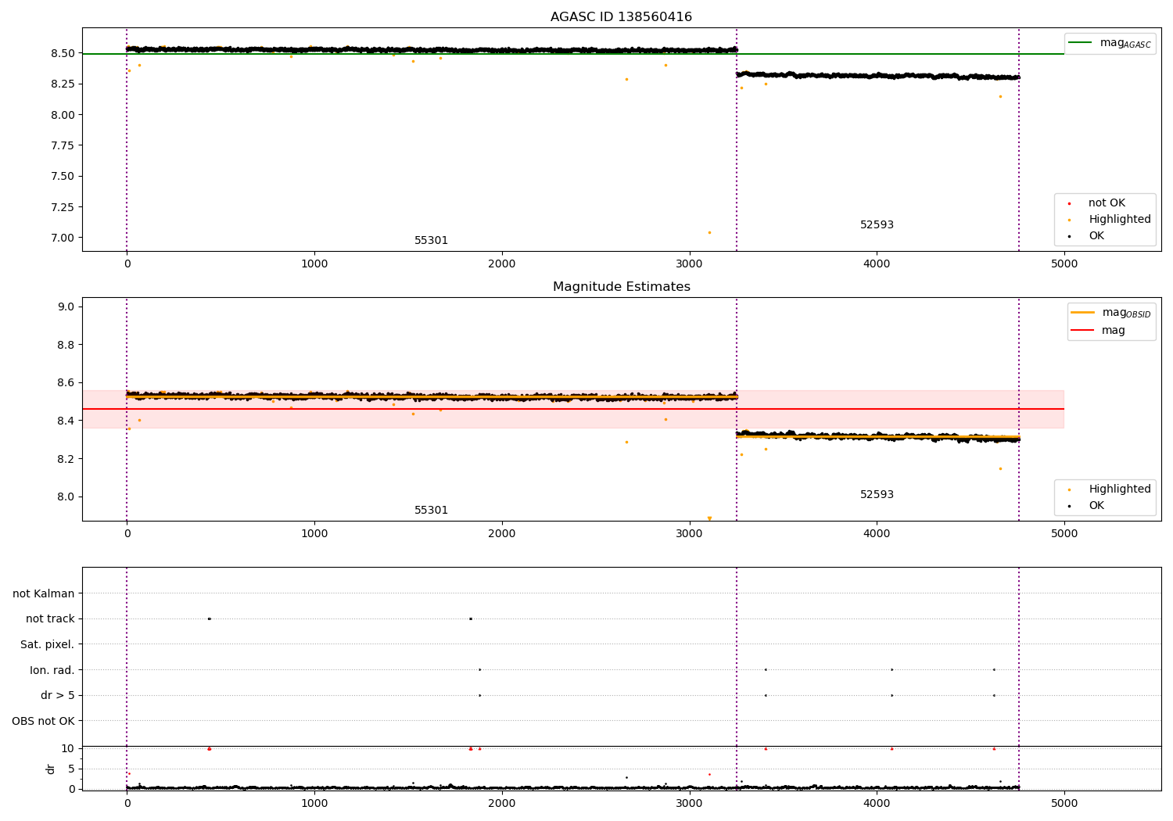Image resolution: width=1173 pixels, height=821 pixels.
Task: Click the red 'mag' legend line
Action: [x=1083, y=330]
